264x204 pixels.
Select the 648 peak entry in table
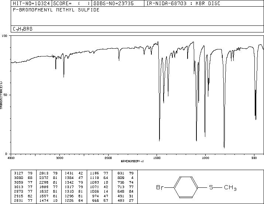pos(121,191)
